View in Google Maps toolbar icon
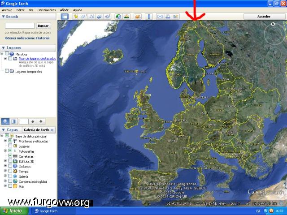Viewport: 287px width, 215px height. [176, 17]
